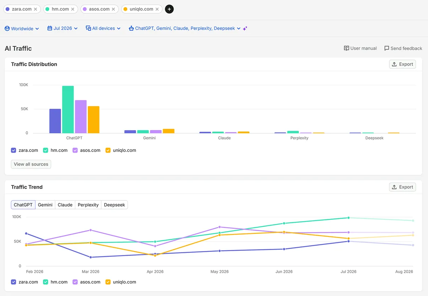Click the globe icon beside Worldwide
Screen dimensions: 428x296
tap(7, 29)
